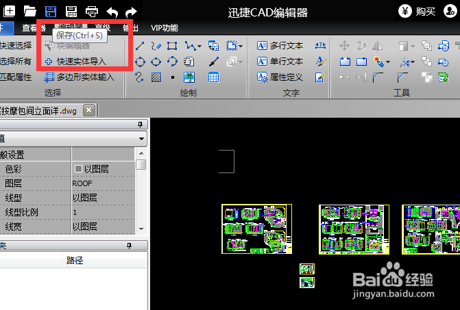
Task: Select the Rectangle drawing tool
Action: click(x=172, y=46)
